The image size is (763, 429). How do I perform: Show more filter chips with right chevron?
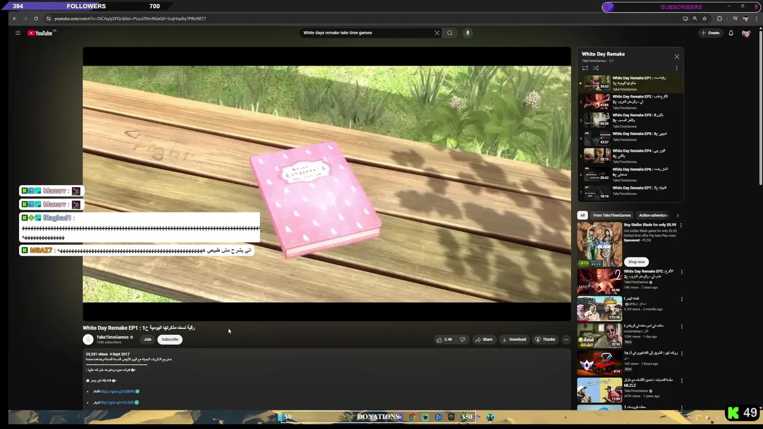click(x=677, y=215)
